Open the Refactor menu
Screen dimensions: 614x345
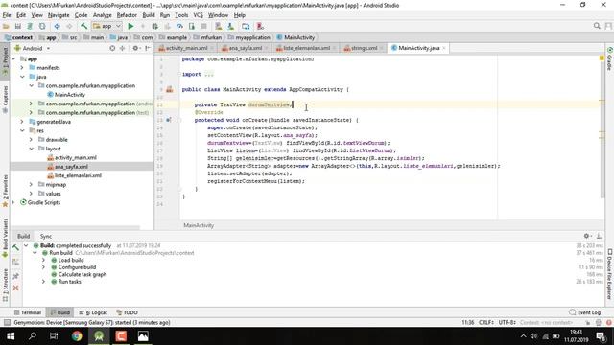click(127, 15)
